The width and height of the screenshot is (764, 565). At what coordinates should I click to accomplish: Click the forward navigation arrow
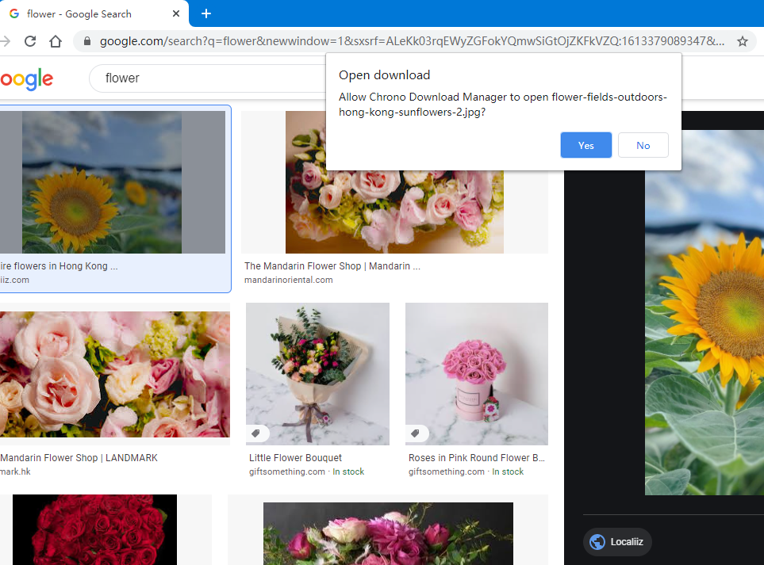coord(5,41)
